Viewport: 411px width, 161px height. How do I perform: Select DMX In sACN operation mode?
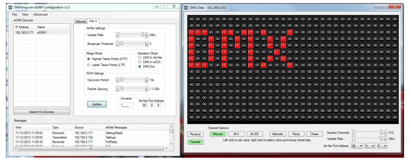[149, 62]
